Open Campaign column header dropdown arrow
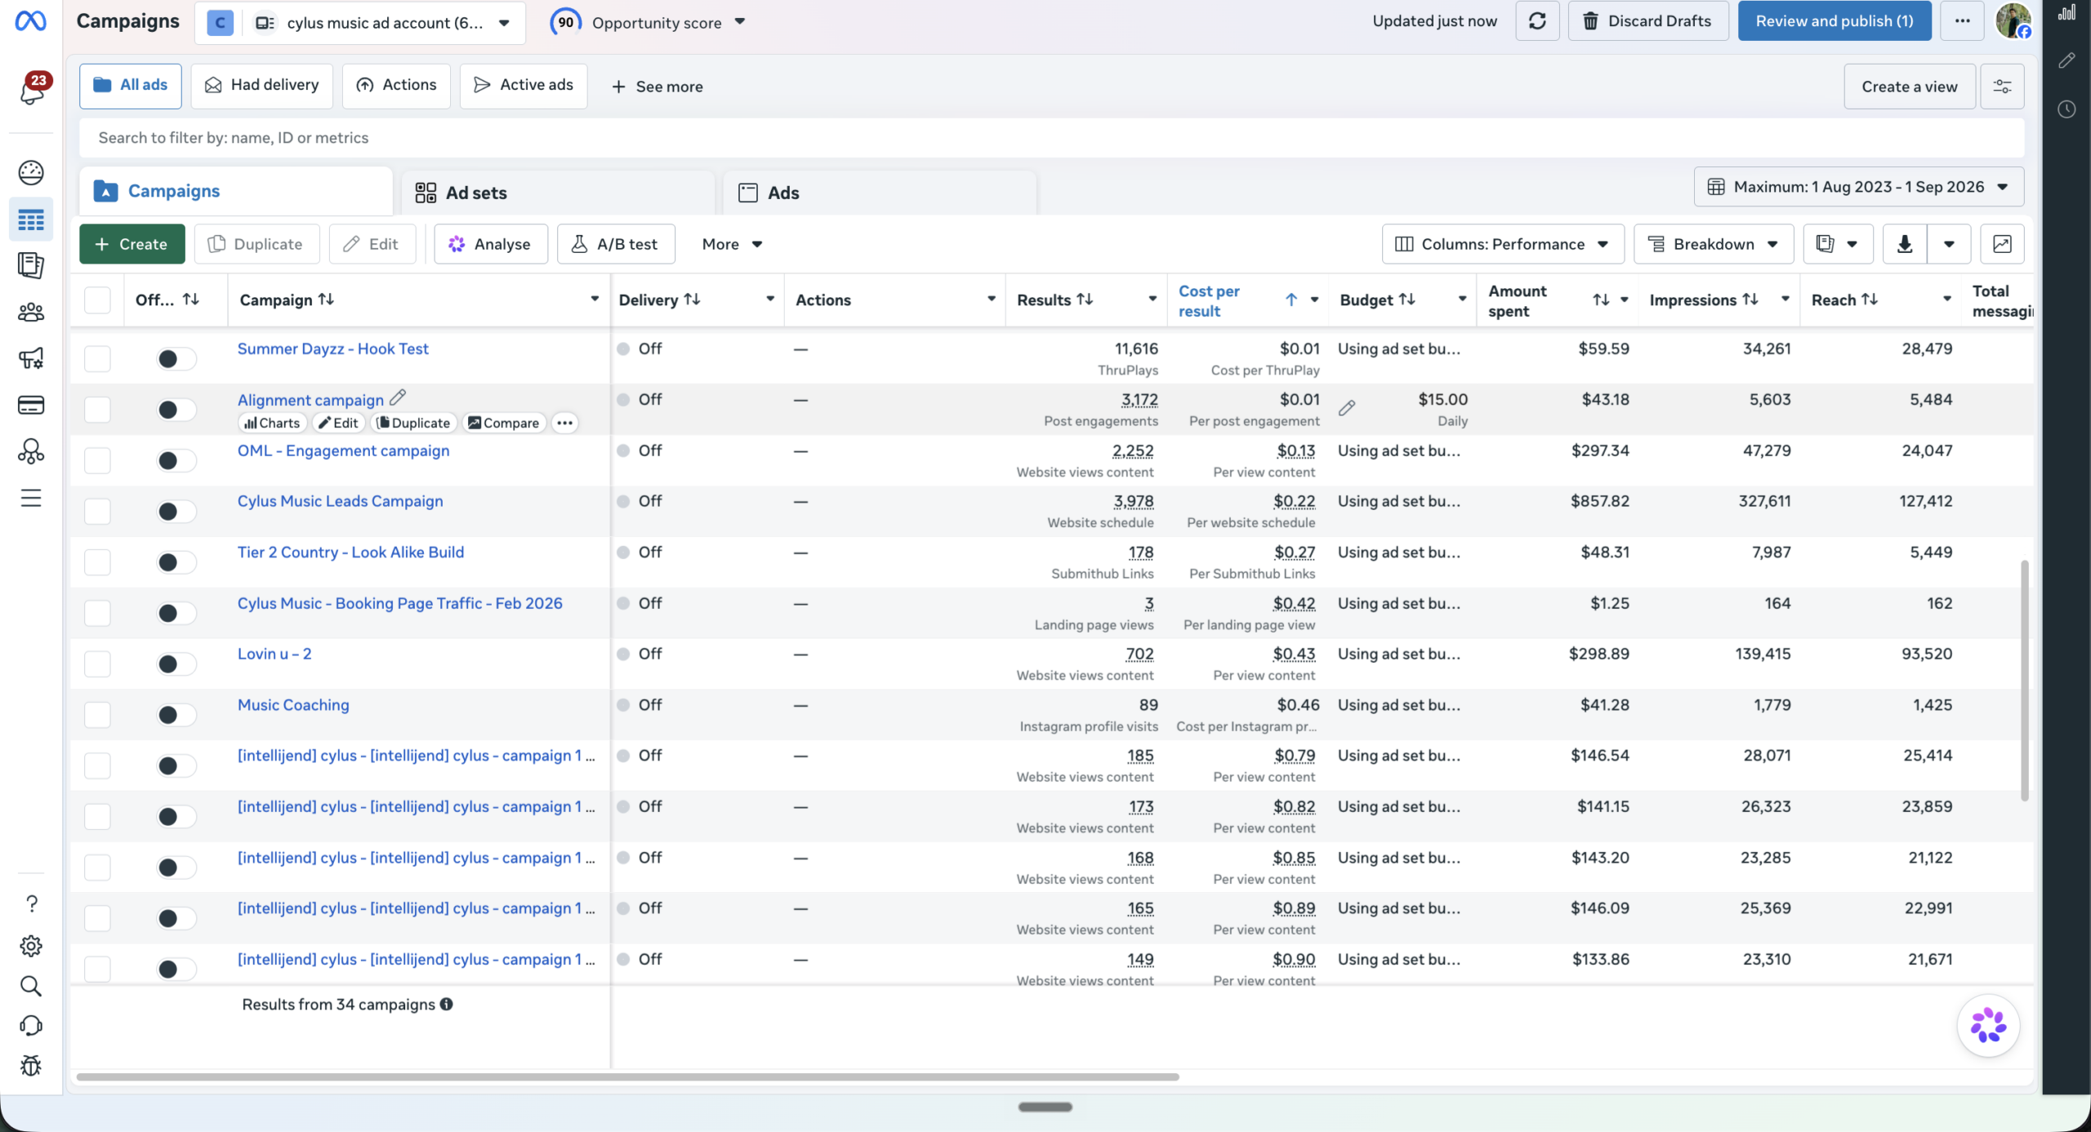The width and height of the screenshot is (2091, 1132). click(595, 300)
